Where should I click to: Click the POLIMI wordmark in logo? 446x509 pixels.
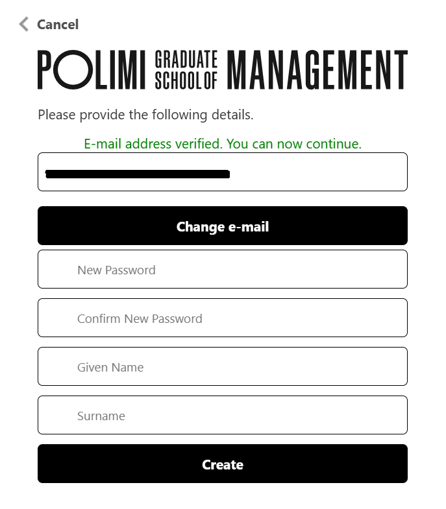(x=92, y=69)
